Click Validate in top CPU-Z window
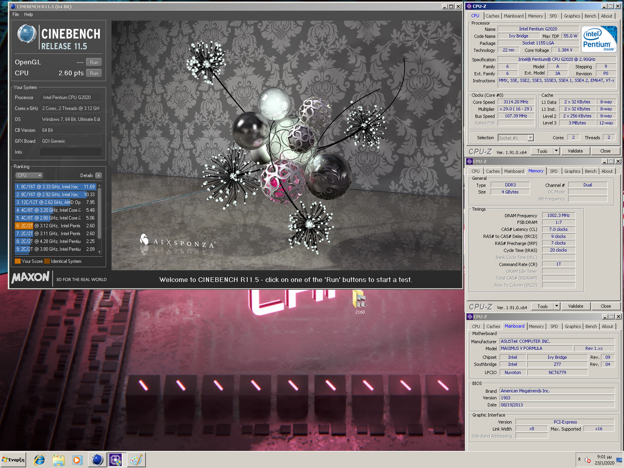Viewport: 624px width, 468px height. pos(575,151)
